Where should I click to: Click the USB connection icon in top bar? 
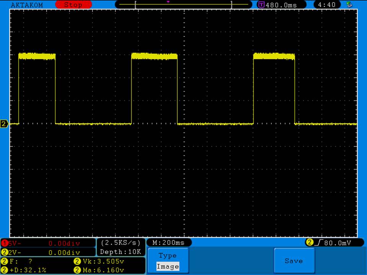click(349, 5)
